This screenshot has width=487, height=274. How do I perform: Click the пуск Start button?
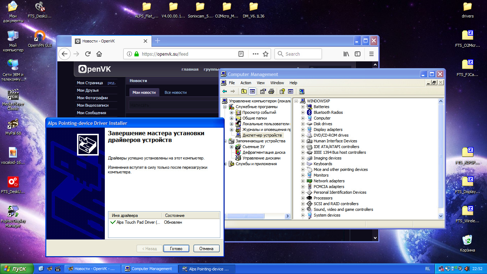[x=17, y=269]
